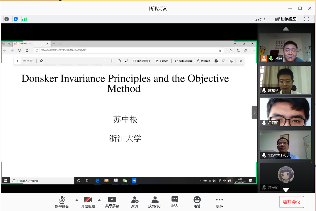316x211 pixels.
Task: Check the green network signal icon
Action: tap(24, 19)
